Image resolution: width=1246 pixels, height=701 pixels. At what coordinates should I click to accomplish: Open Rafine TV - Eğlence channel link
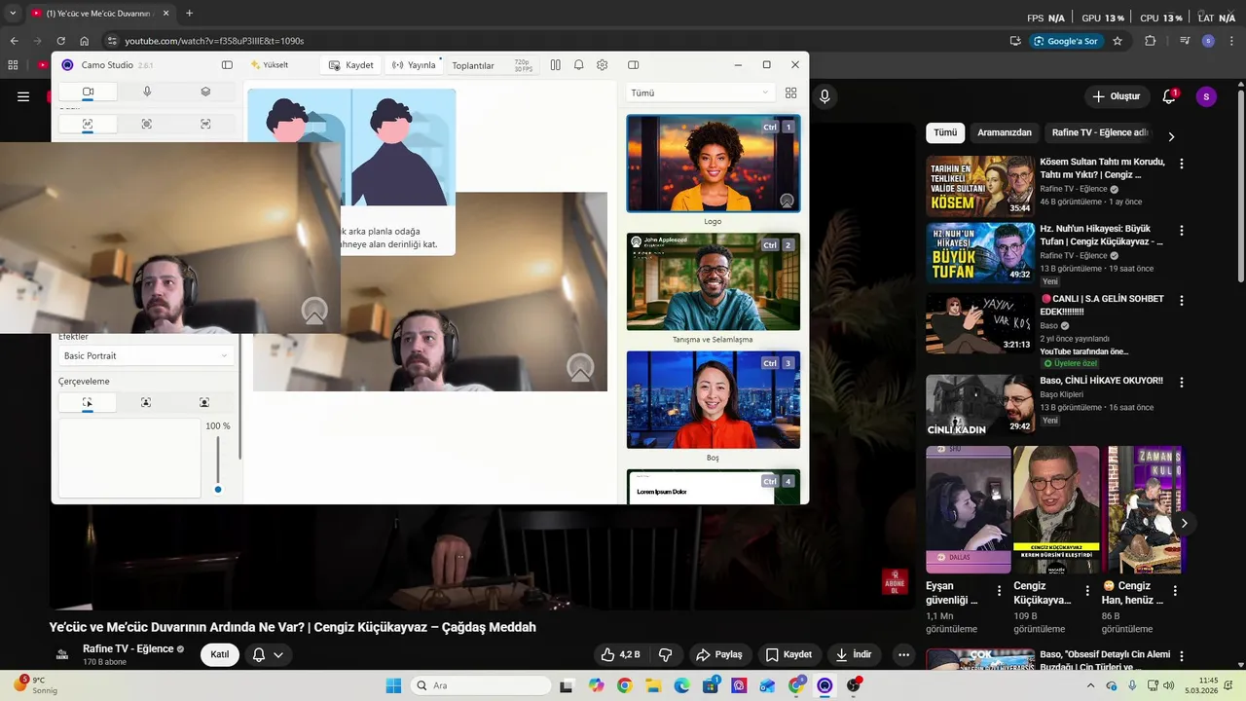coord(128,648)
